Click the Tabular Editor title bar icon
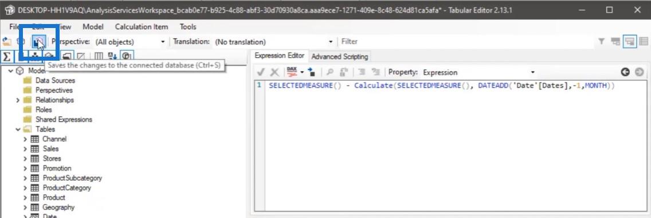Viewport: 651px width, 218px height. tap(10, 10)
